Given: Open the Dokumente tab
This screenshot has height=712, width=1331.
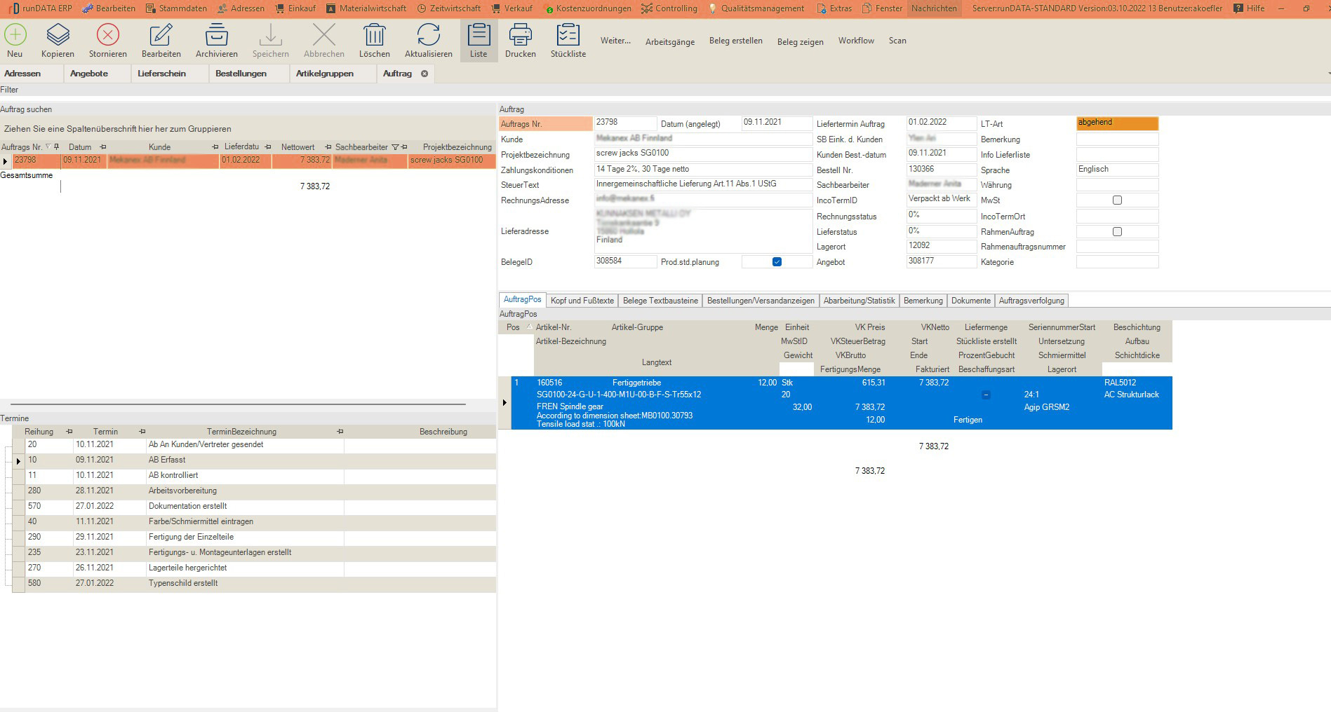Looking at the screenshot, I should click(971, 301).
